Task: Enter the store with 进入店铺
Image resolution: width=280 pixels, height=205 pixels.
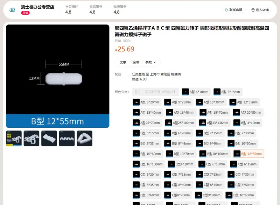Action: point(260,10)
